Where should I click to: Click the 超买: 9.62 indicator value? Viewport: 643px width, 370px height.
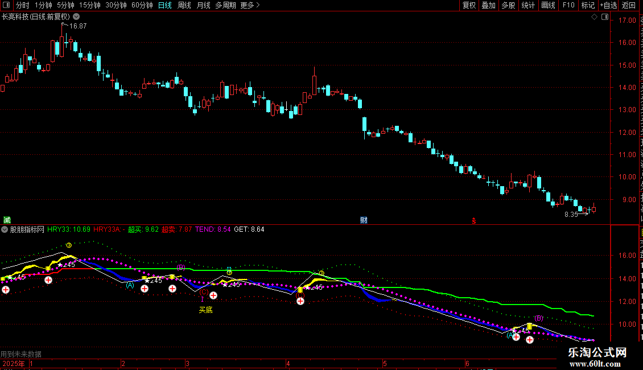[143, 229]
